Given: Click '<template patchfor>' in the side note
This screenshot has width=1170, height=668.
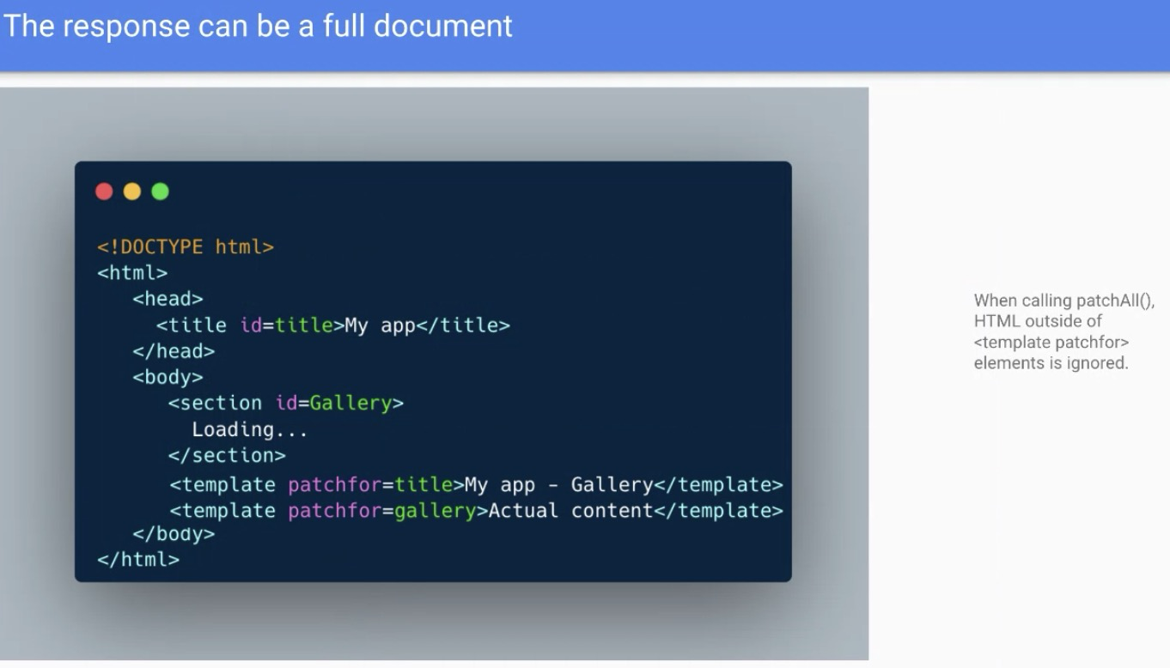Looking at the screenshot, I should click(x=1051, y=343).
